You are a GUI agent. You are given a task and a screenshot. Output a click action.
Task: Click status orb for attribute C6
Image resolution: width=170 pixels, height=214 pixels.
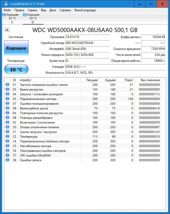coord(8,150)
